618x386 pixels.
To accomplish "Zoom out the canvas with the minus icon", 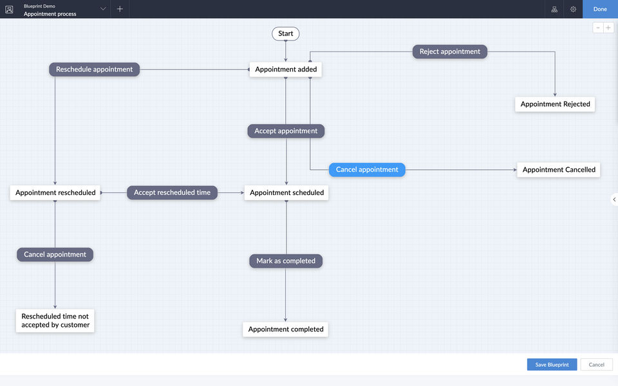I will click(x=598, y=28).
